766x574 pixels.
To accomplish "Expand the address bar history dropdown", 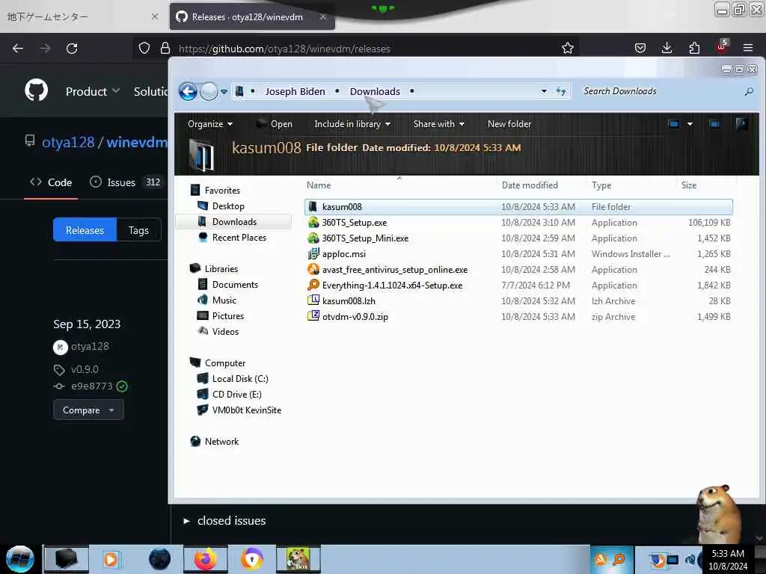I will (x=544, y=91).
